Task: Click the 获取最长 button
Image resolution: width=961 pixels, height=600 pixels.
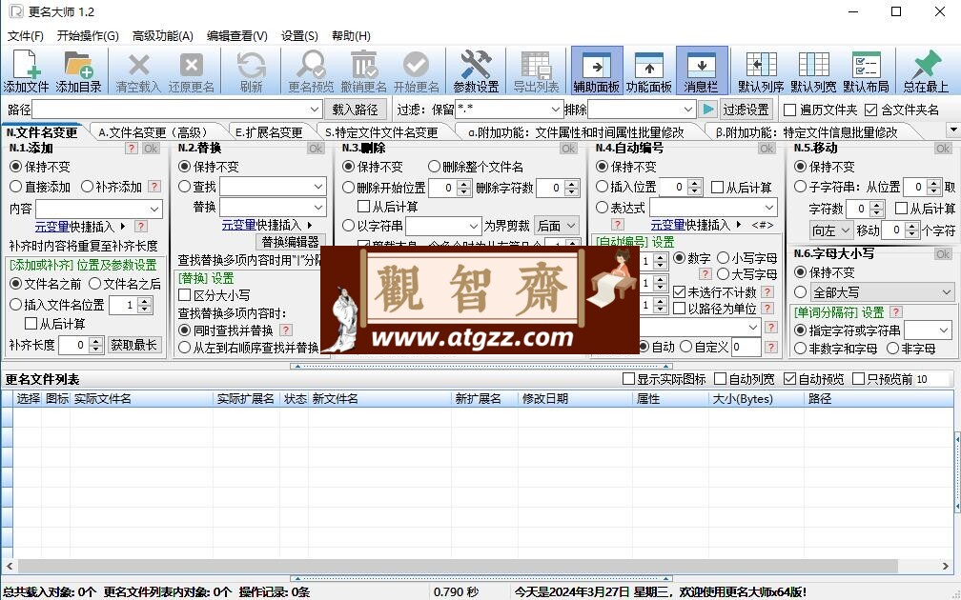Action: tap(133, 345)
